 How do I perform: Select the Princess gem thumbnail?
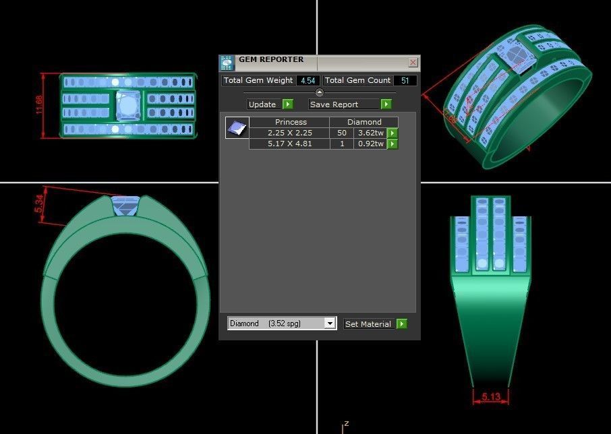point(237,127)
